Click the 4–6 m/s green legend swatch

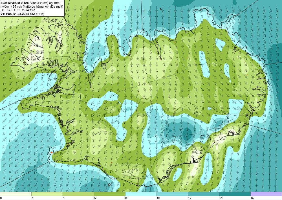78,194
